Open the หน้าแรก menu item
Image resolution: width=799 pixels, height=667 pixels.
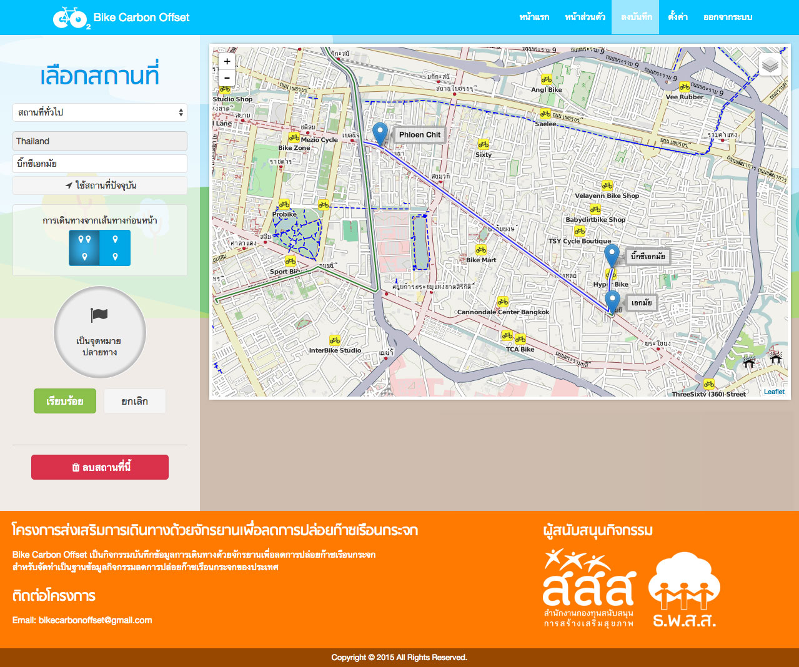pyautogui.click(x=534, y=17)
